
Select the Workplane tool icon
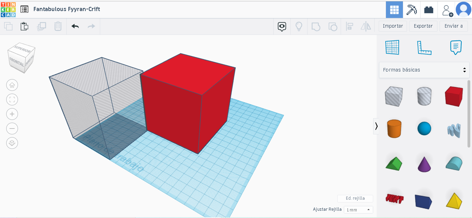(392, 47)
